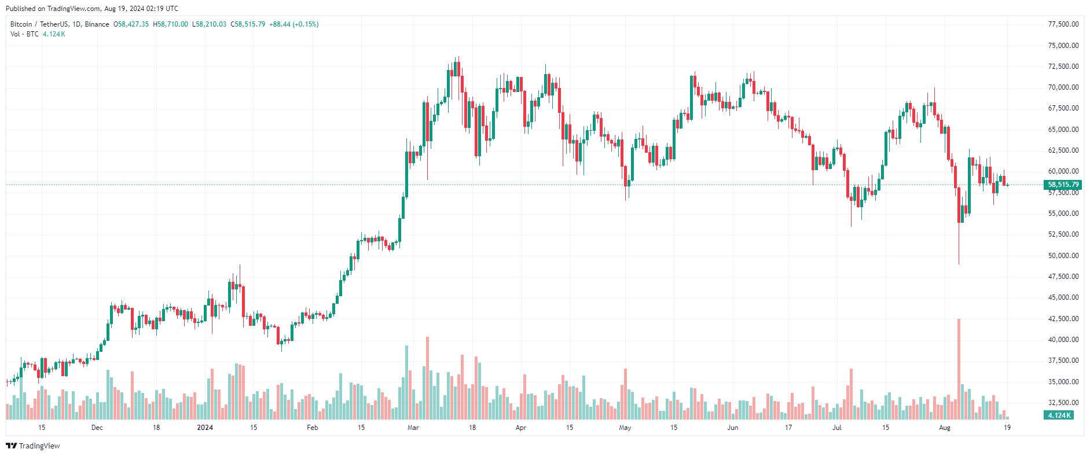Click the Jun label on time axis

(733, 428)
